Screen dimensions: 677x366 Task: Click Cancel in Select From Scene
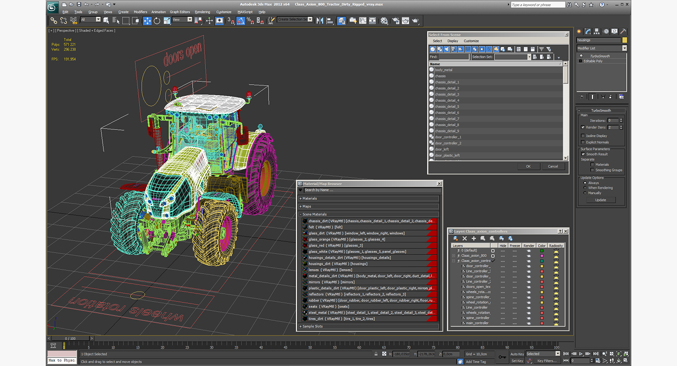pos(553,167)
